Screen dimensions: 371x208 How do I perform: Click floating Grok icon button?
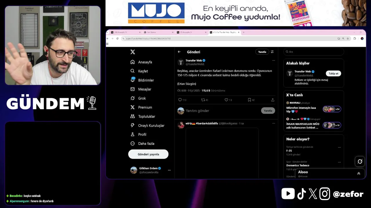pos(360,161)
